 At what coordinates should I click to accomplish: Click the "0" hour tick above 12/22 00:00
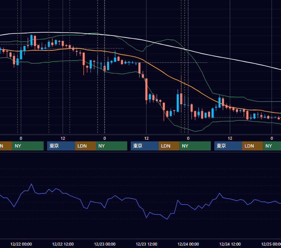pos(21,138)
